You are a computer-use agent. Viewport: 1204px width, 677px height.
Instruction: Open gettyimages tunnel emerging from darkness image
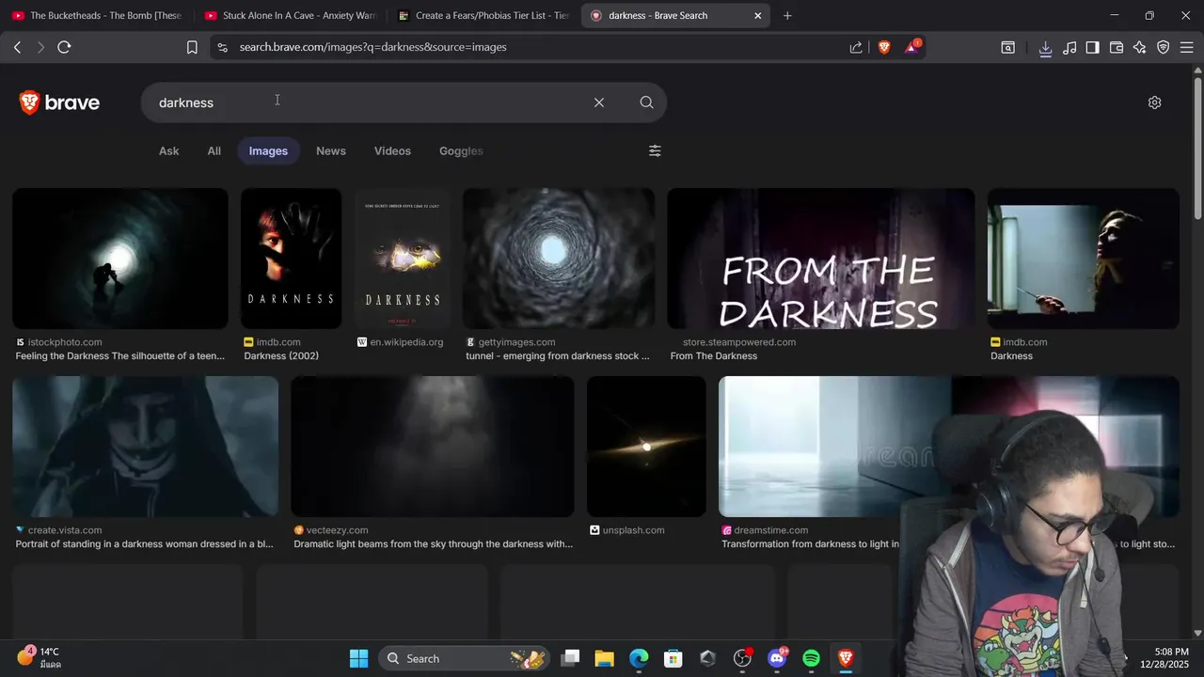559,259
